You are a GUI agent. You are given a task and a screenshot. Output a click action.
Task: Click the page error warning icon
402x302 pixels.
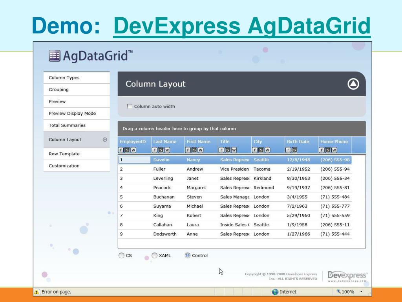pos(37,292)
